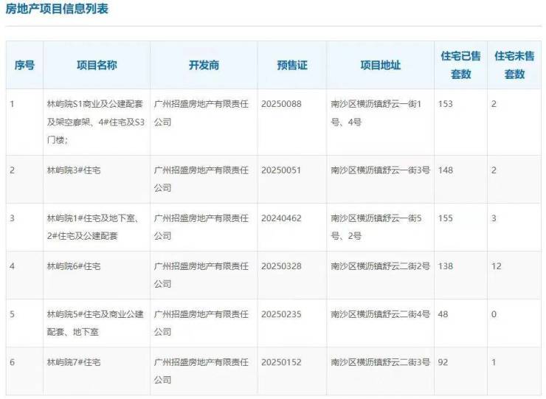Select presale permit 20250328
This screenshot has width=546, height=399.
click(x=281, y=266)
